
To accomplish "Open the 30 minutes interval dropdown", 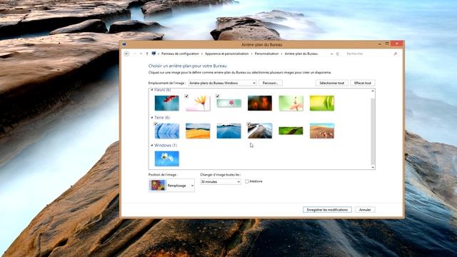I will pyautogui.click(x=221, y=181).
